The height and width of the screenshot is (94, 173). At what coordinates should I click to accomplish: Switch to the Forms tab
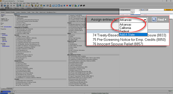coord(11,8)
